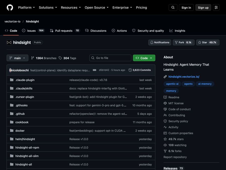Open the Actions tab
The height and width of the screenshot is (170, 226).
pyautogui.click(x=119, y=31)
